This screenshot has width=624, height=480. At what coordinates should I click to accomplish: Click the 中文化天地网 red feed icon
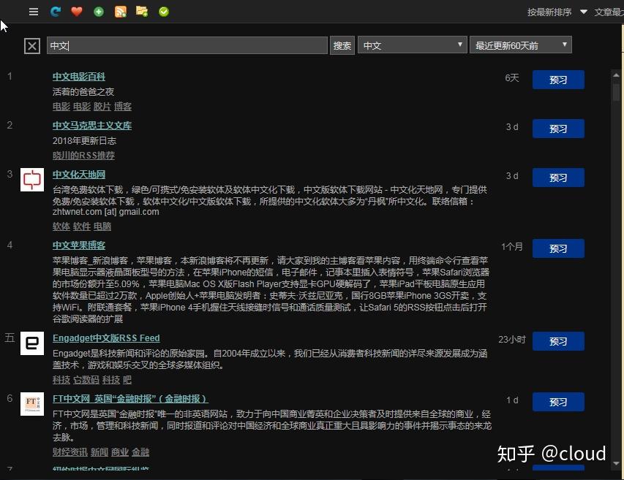pyautogui.click(x=32, y=180)
